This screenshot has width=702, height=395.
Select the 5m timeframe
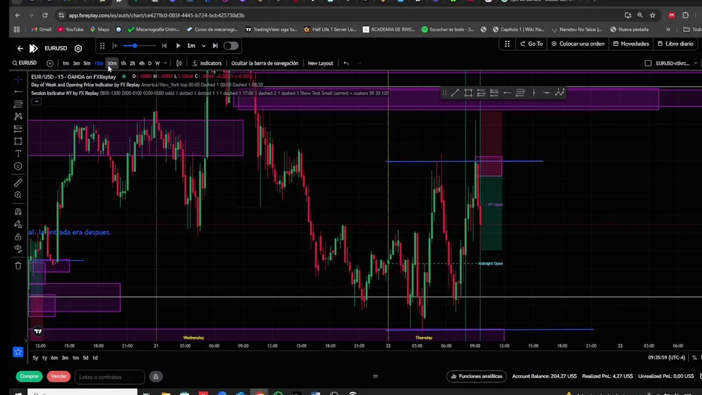(87, 63)
